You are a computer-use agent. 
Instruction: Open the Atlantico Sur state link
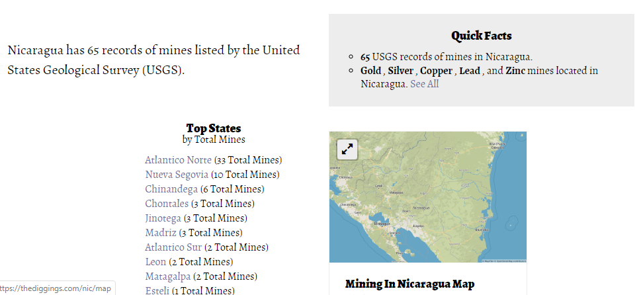tap(173, 247)
